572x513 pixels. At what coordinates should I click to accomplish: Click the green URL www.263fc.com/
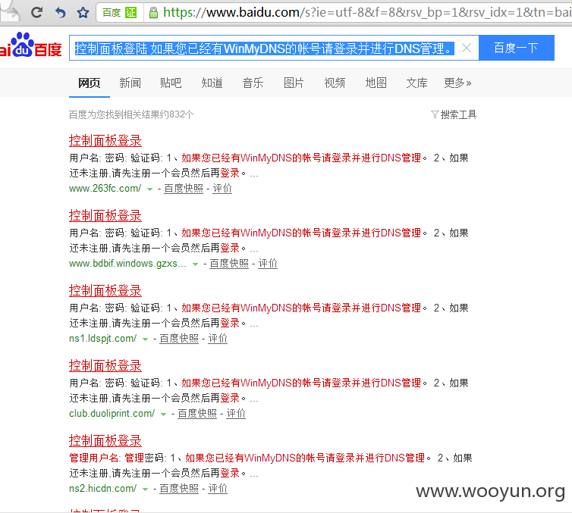pyautogui.click(x=105, y=189)
